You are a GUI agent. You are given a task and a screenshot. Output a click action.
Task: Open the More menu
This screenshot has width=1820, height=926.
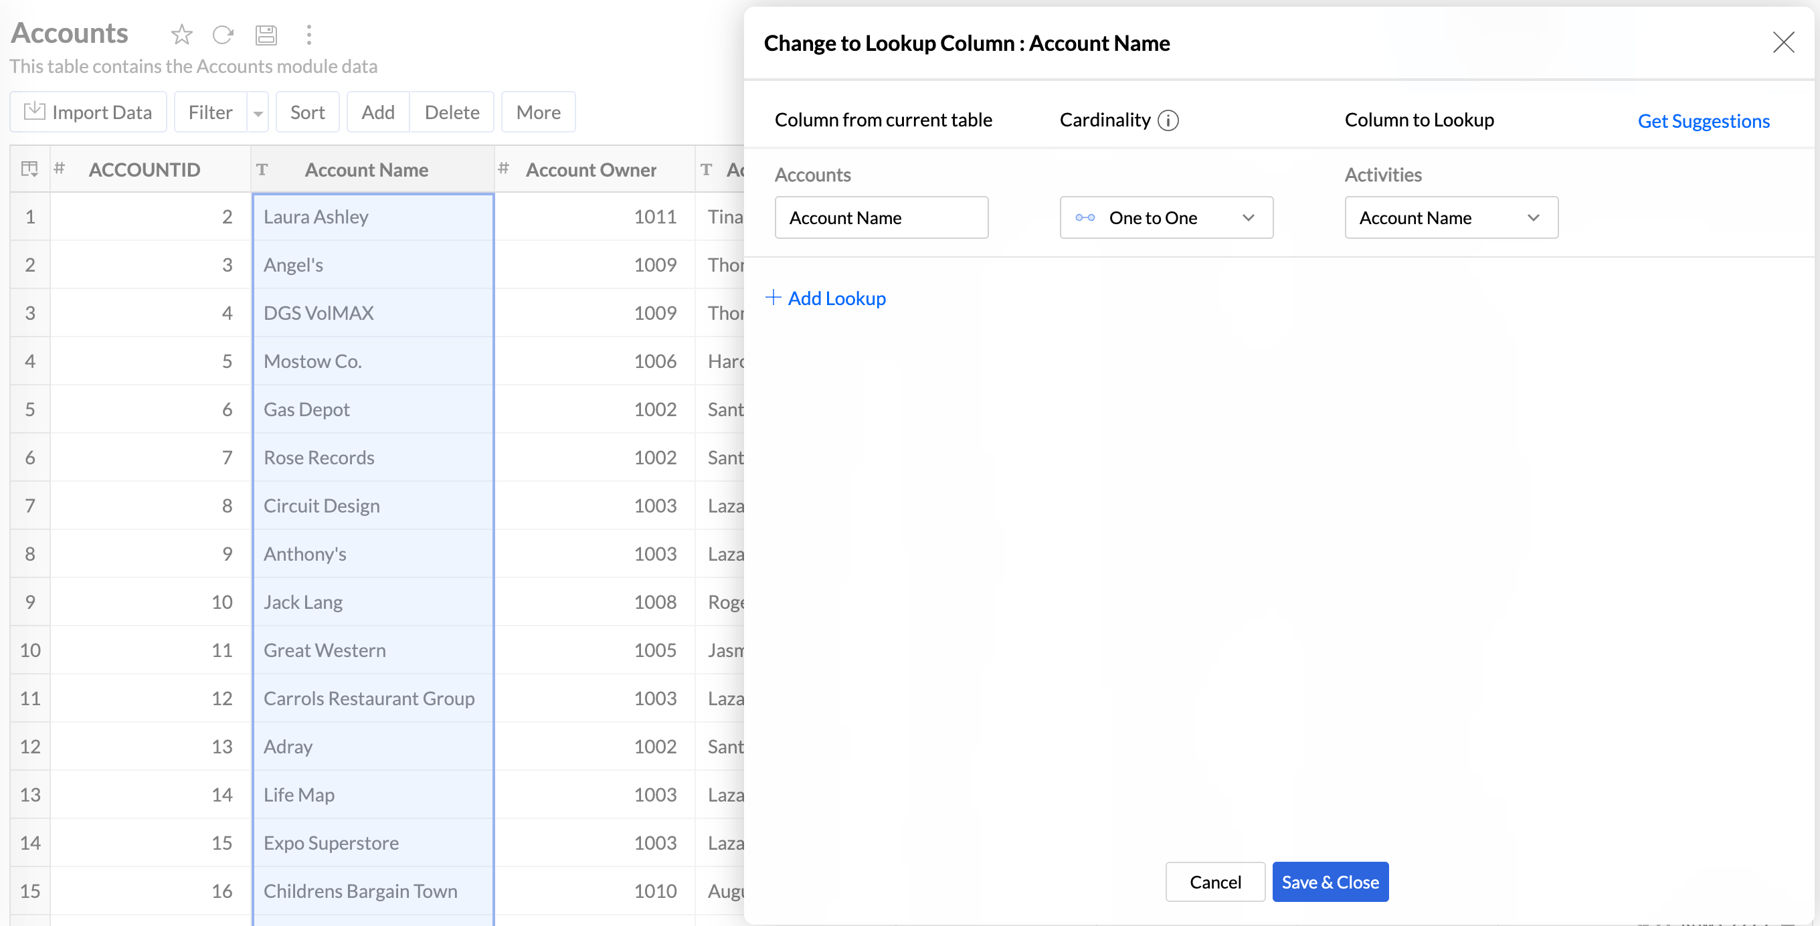click(x=538, y=112)
